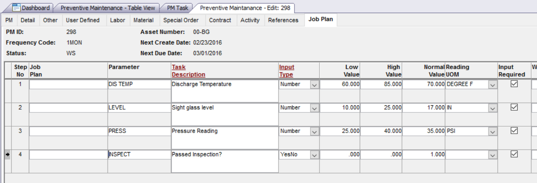This screenshot has height=183, width=537.
Task: Click the Low Value field showing 60.000
Action: tap(339, 84)
